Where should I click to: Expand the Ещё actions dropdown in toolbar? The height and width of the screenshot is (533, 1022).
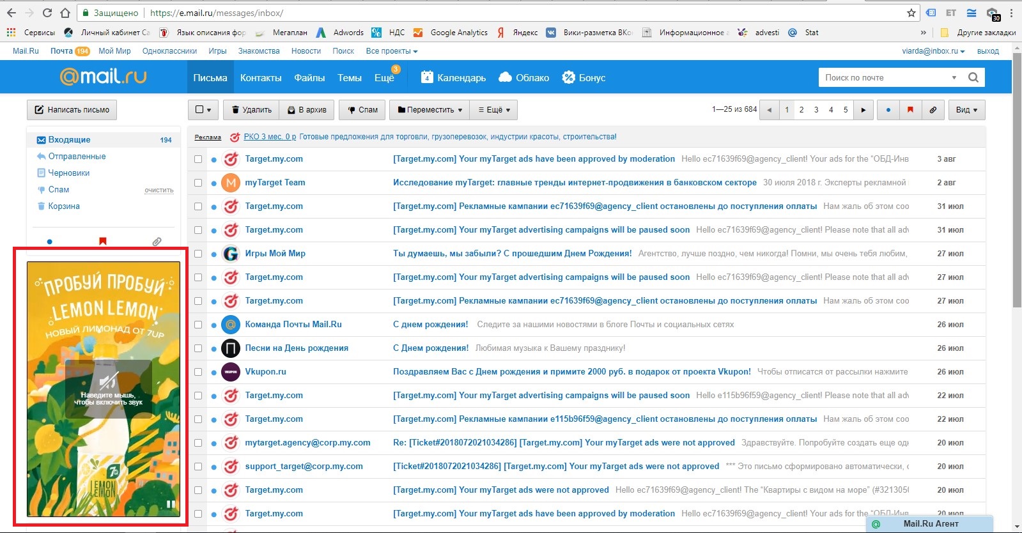[494, 110]
